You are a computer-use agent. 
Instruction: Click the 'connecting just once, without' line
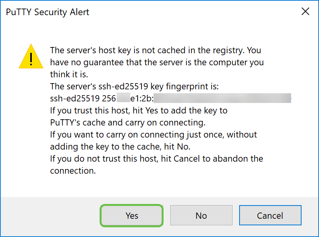click(153, 134)
